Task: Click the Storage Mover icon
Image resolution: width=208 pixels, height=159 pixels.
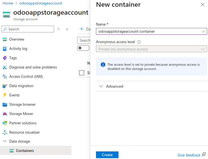Action: click(x=5, y=114)
